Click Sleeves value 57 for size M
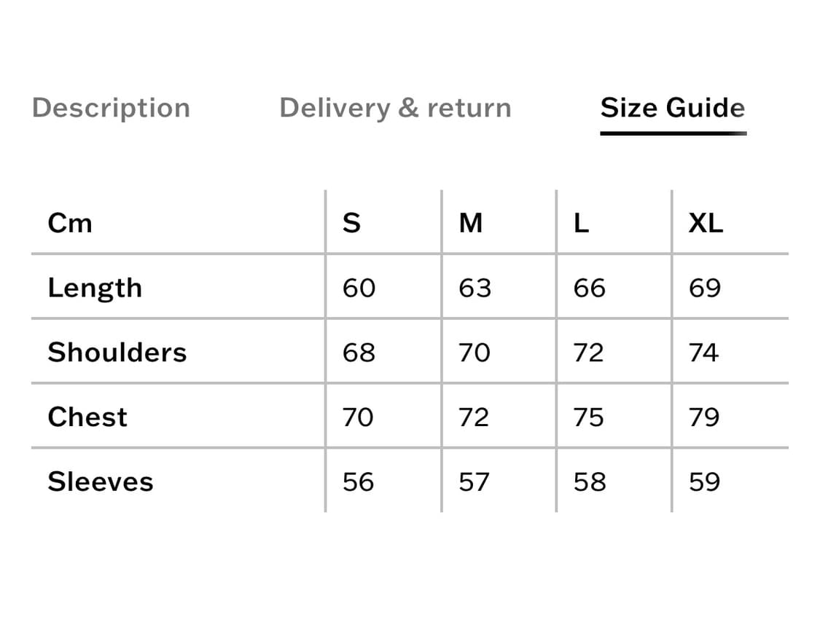The height and width of the screenshot is (625, 820). [474, 482]
